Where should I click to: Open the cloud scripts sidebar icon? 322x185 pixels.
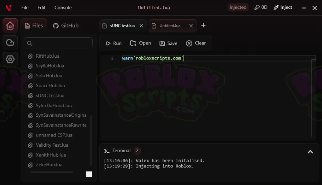click(x=10, y=43)
